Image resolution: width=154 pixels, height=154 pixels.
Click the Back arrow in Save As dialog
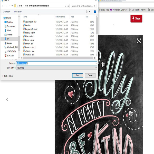click(x=3, y=6)
